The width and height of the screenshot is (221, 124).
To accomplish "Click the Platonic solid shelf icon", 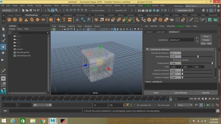I will tap(51, 20).
